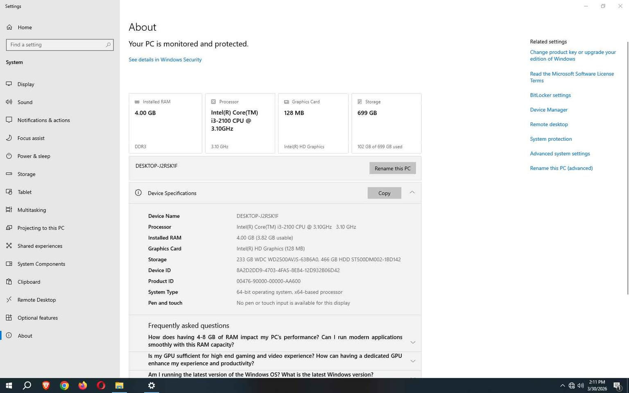Open Device Manager link
Screen dimensions: 629x393
click(548, 110)
